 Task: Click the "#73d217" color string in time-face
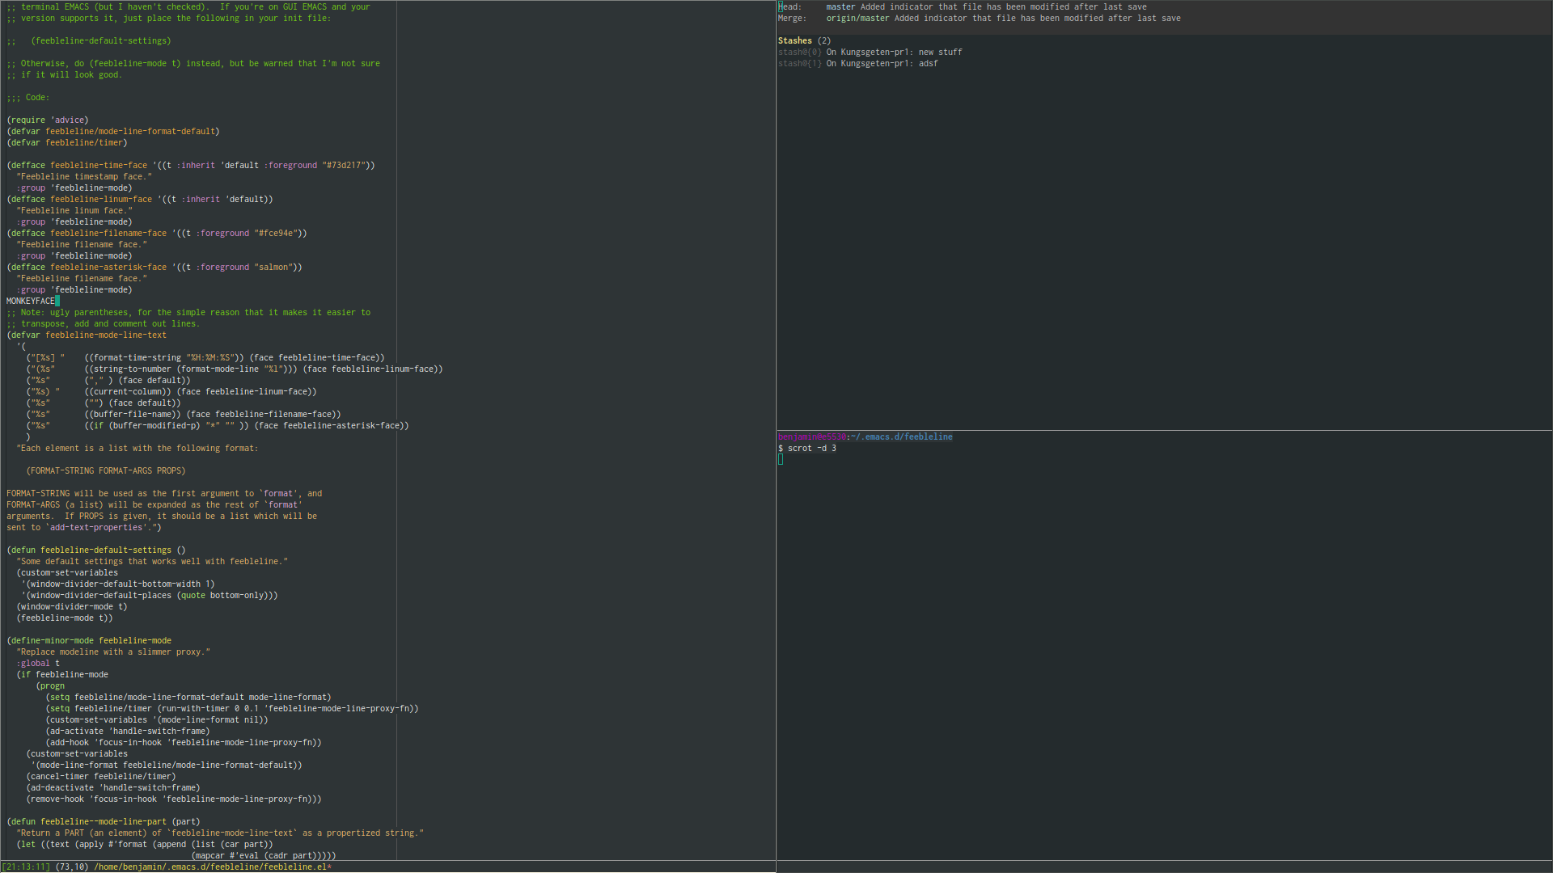pos(345,165)
